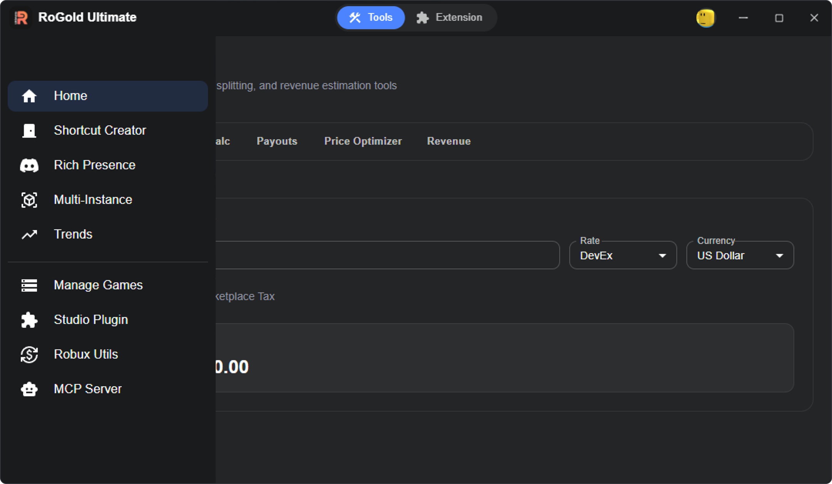Click the hammer-wrench icon in Tools tab

click(355, 18)
